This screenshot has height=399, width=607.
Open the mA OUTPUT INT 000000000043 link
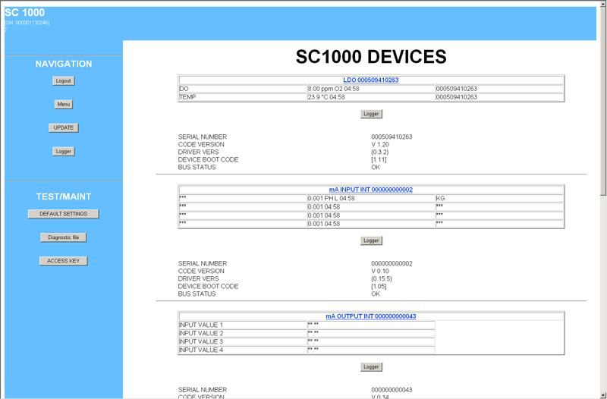click(371, 316)
